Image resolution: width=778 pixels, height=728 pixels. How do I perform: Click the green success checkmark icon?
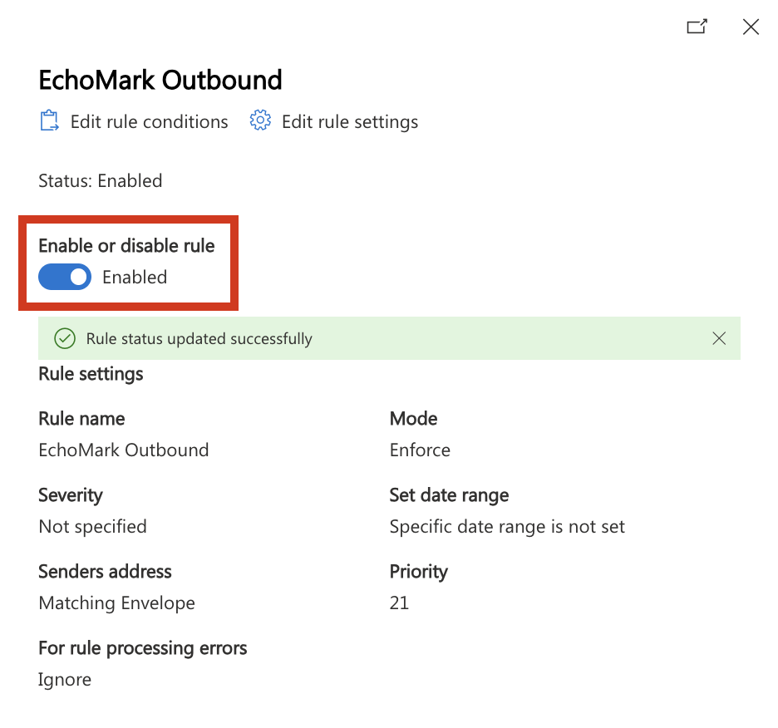pos(65,338)
